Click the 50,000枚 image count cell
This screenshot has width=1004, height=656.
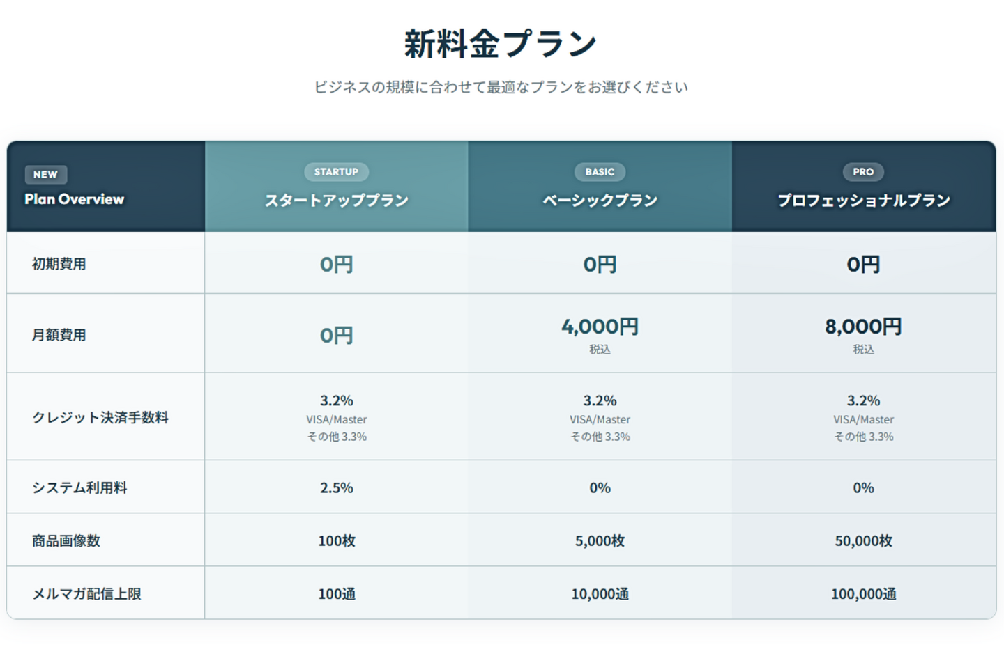pyautogui.click(x=863, y=540)
